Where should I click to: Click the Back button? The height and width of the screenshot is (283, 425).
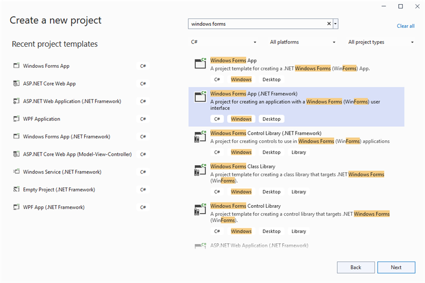(x=356, y=267)
